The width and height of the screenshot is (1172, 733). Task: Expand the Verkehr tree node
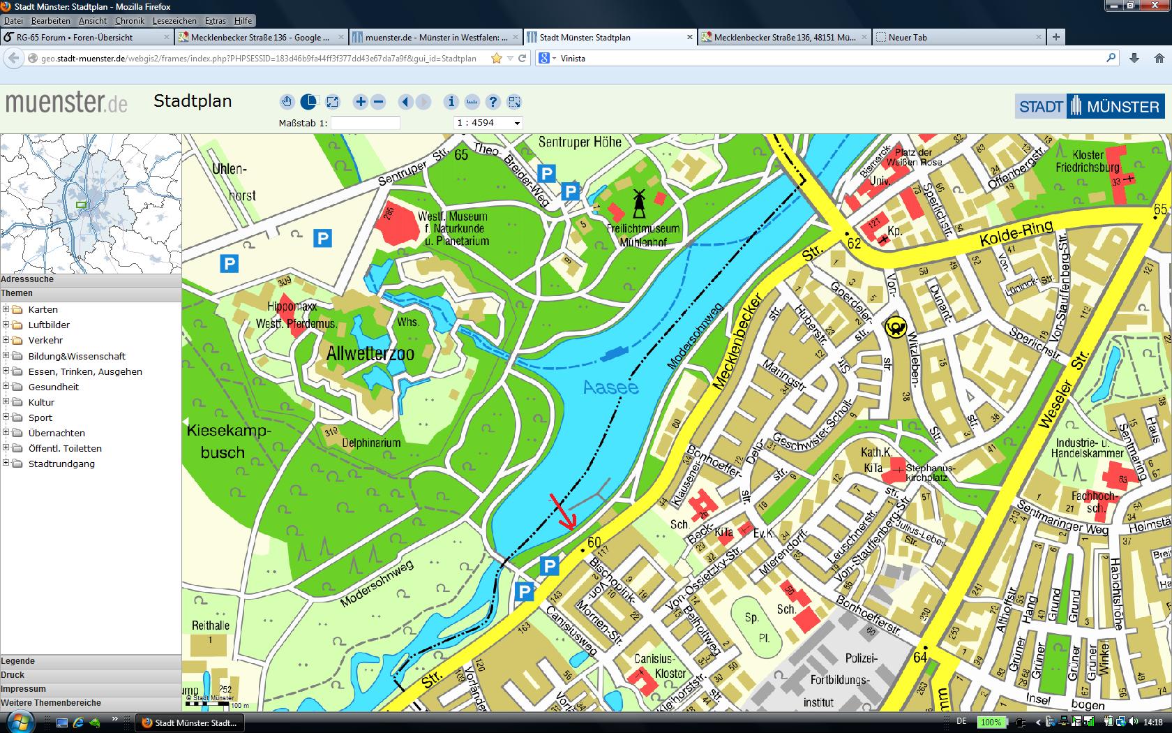[6, 340]
